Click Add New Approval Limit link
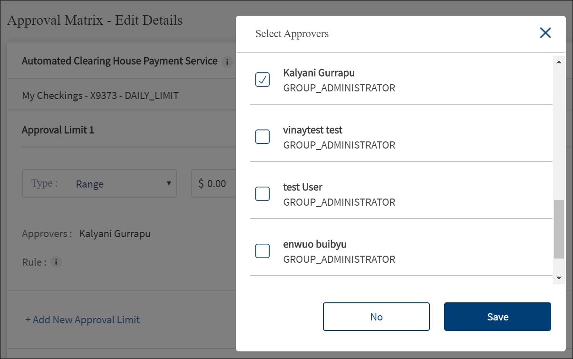 pos(82,320)
